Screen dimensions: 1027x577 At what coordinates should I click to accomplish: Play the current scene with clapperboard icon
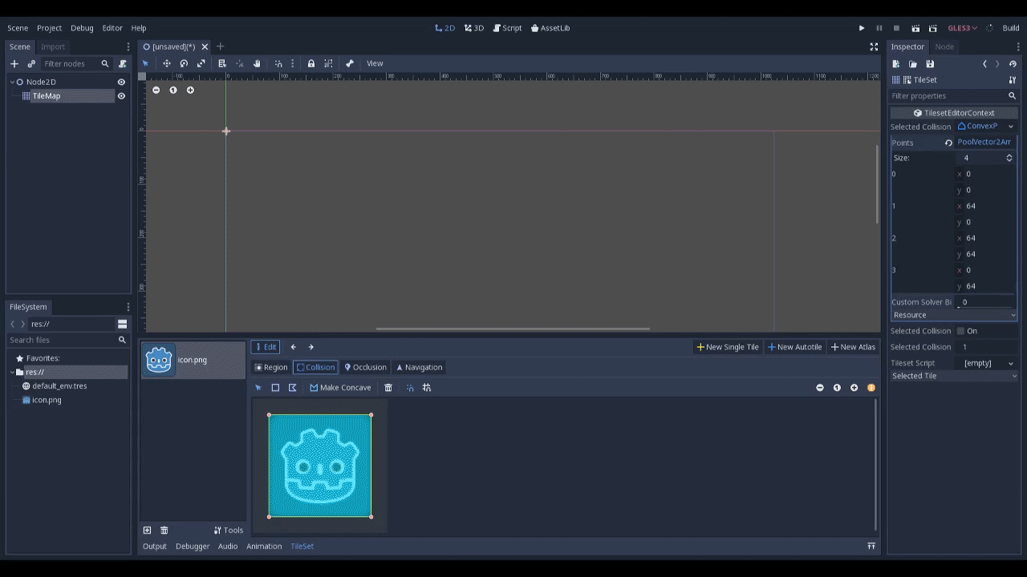(915, 28)
